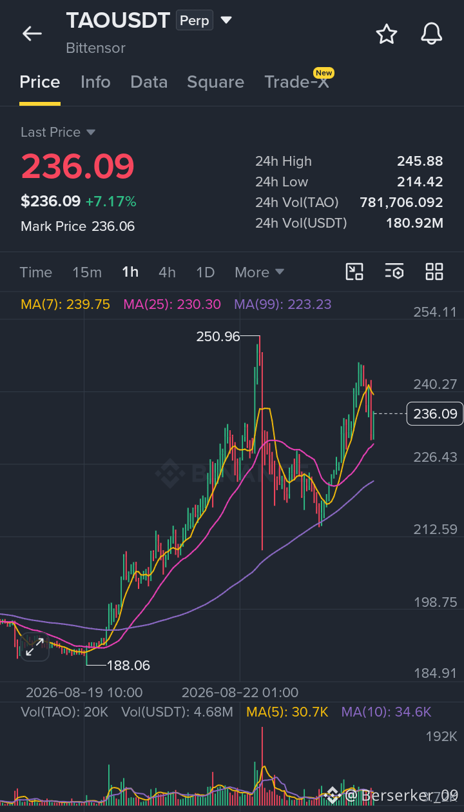Tap the volume MA(10): 34.6K label
The image size is (464, 812).
[386, 712]
